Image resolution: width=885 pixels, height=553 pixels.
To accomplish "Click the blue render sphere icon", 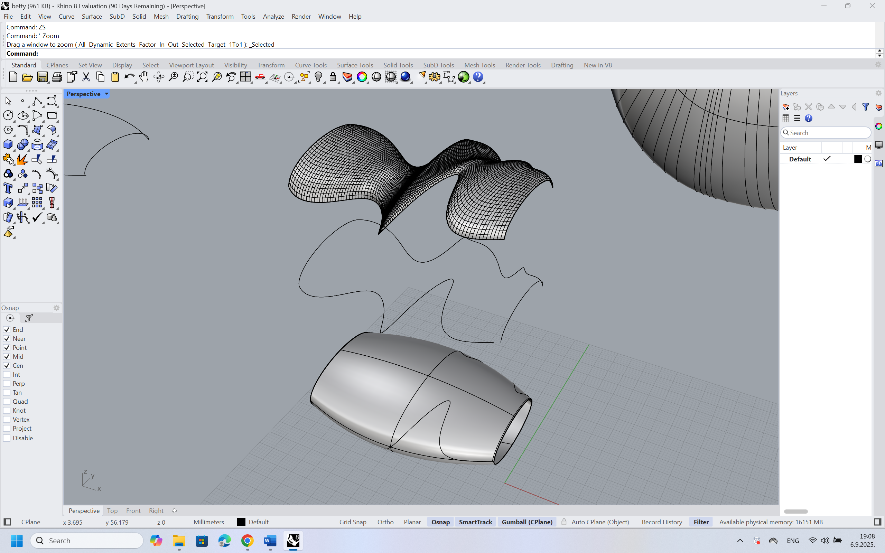I will [x=405, y=77].
